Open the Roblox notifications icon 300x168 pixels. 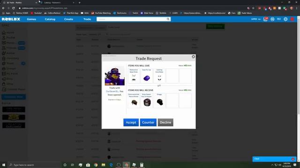[266, 19]
